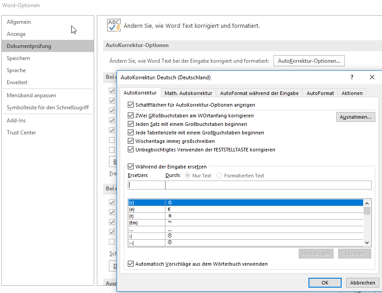The image size is (382, 293).
Task: Select the :-( sad face row
Action: [246, 243]
